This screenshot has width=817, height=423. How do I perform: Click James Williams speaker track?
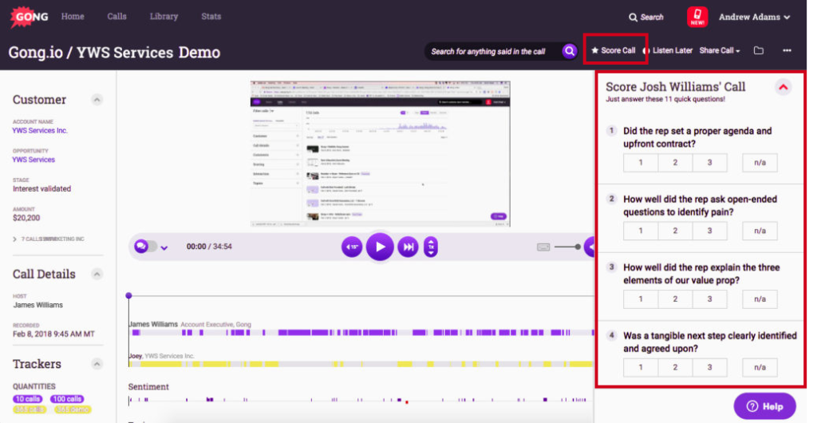[361, 332]
